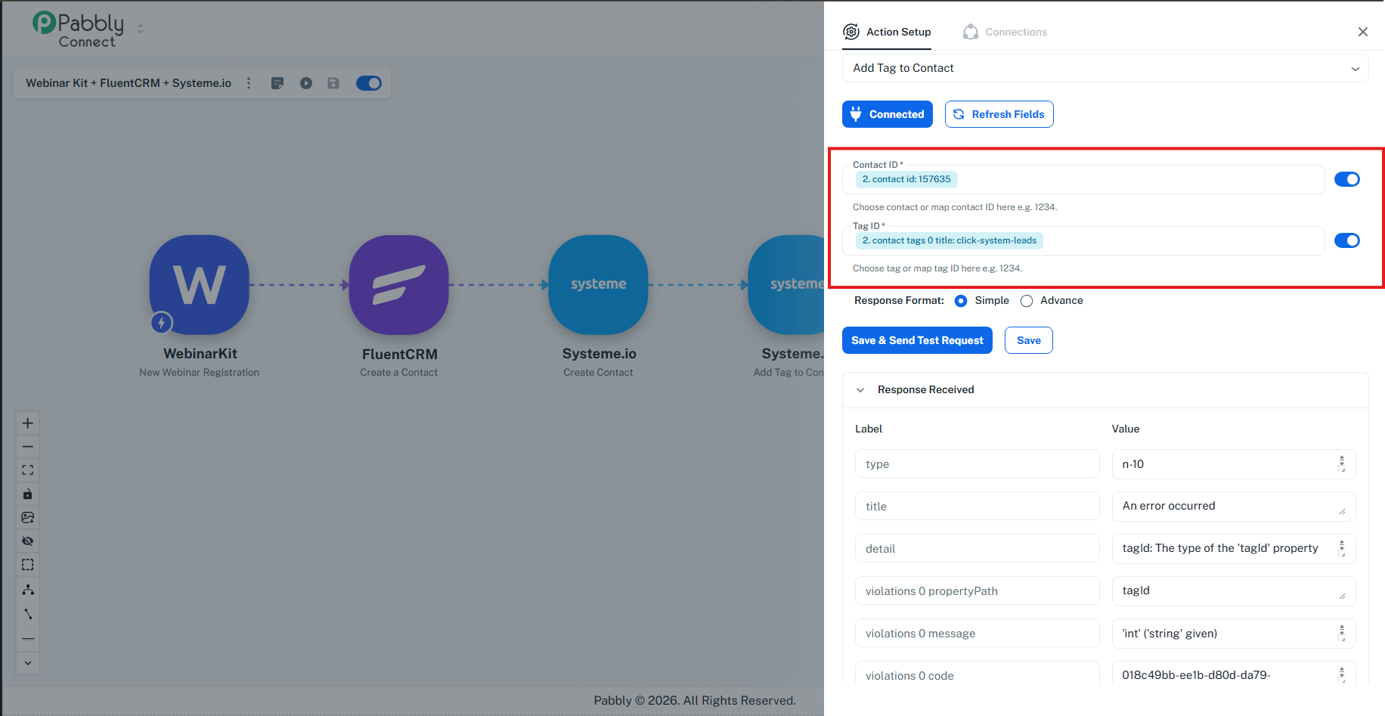Zoom in on the workflow canvas
Screen dimensions: 1385x716
click(x=28, y=423)
